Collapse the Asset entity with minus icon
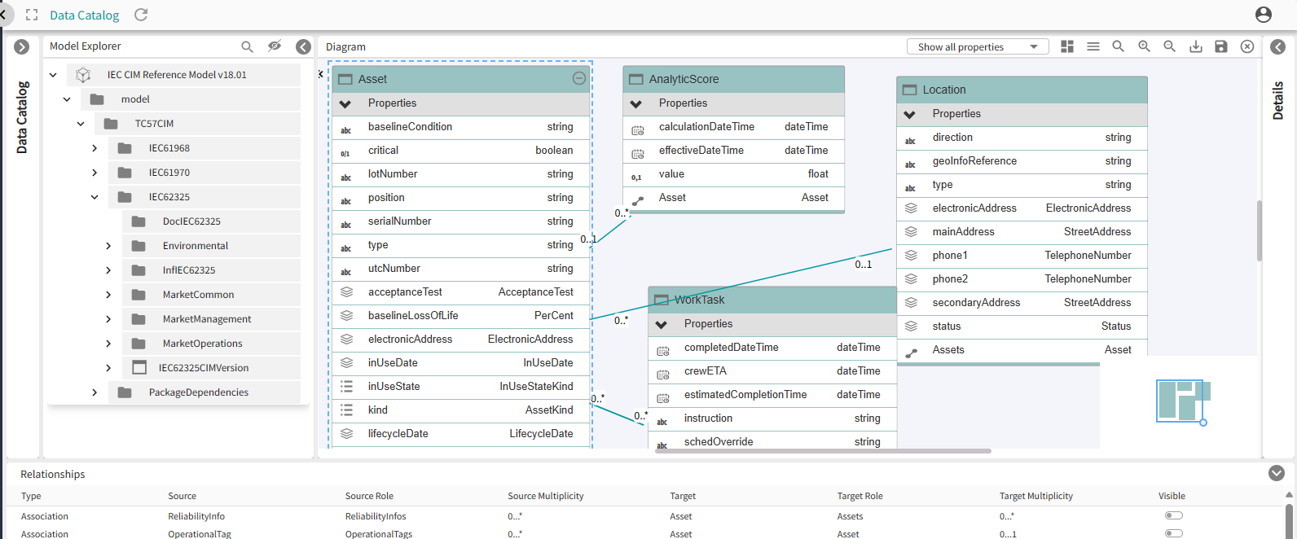 click(579, 79)
